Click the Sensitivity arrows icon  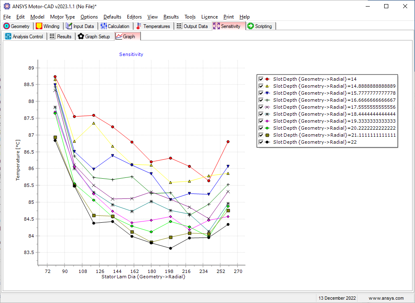[217, 26]
